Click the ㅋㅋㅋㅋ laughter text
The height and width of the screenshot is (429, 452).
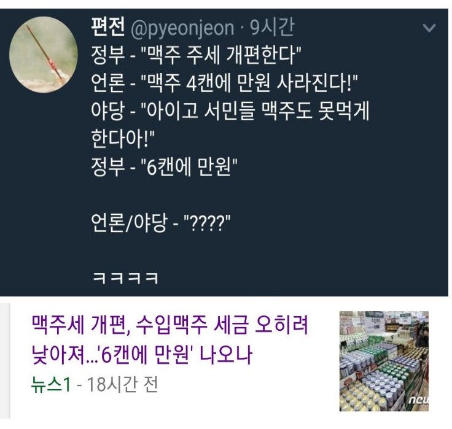(125, 278)
